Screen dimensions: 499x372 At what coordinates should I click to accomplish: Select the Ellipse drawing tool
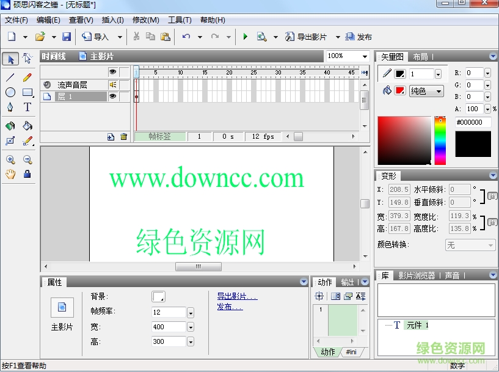click(10, 92)
